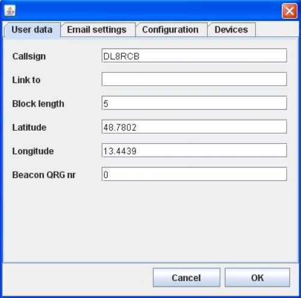Cancel the dialog changes
Viewport: 301px width, 298px height.
click(x=187, y=278)
